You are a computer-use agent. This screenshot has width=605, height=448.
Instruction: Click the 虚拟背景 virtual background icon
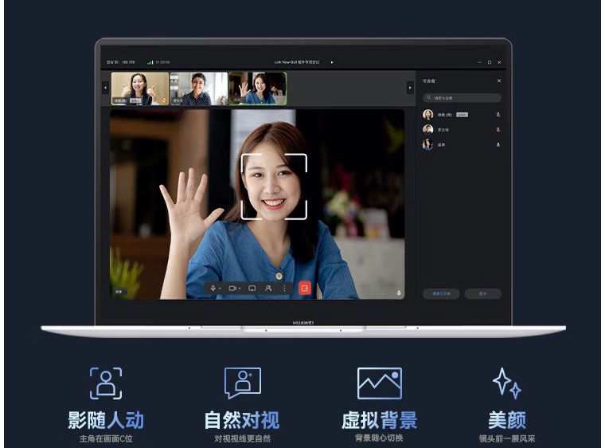380,383
